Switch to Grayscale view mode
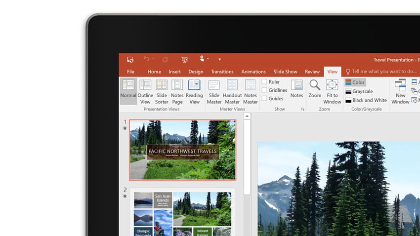420x236 pixels. (359, 91)
